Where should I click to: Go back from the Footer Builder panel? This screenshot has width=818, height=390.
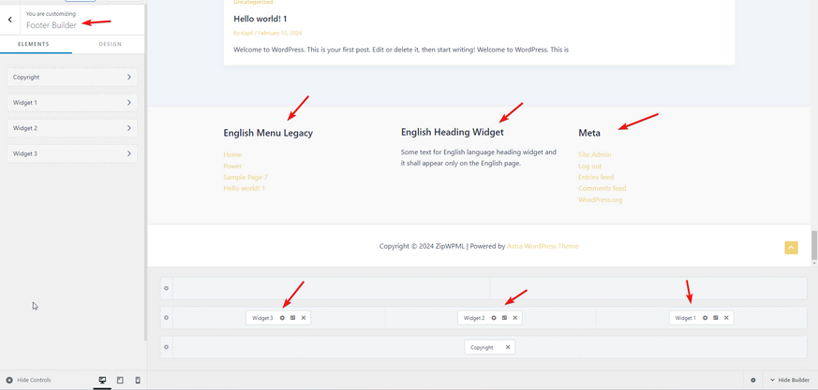point(10,20)
